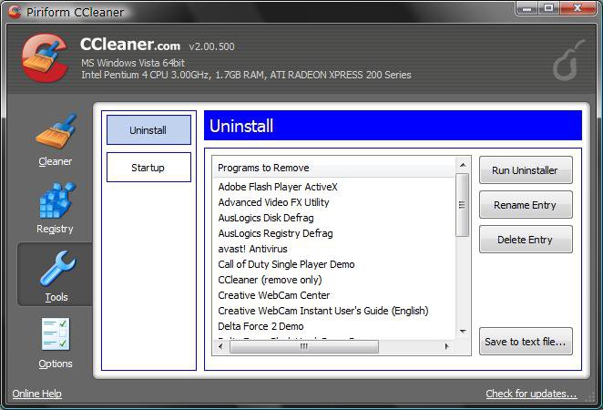Select CCleaner (remove only) entry
The width and height of the screenshot is (603, 410).
[270, 280]
